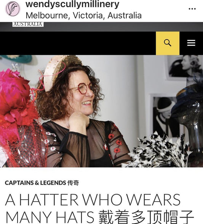Image resolution: width=203 pixels, height=224 pixels.
Task: Click the wendyscullymillinery username
Action: pos(72,4)
